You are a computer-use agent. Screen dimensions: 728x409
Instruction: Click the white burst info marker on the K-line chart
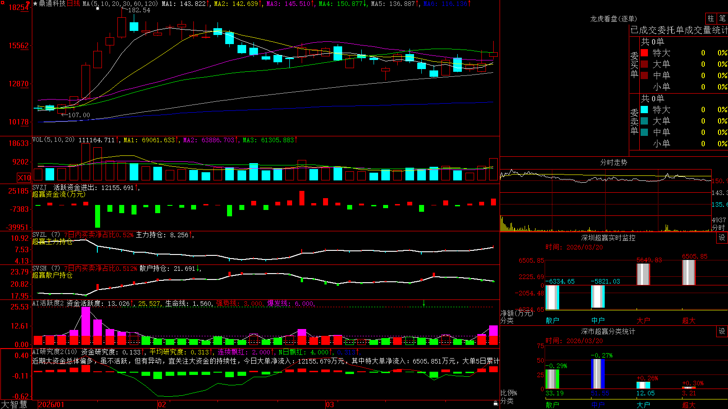pos(97,8)
